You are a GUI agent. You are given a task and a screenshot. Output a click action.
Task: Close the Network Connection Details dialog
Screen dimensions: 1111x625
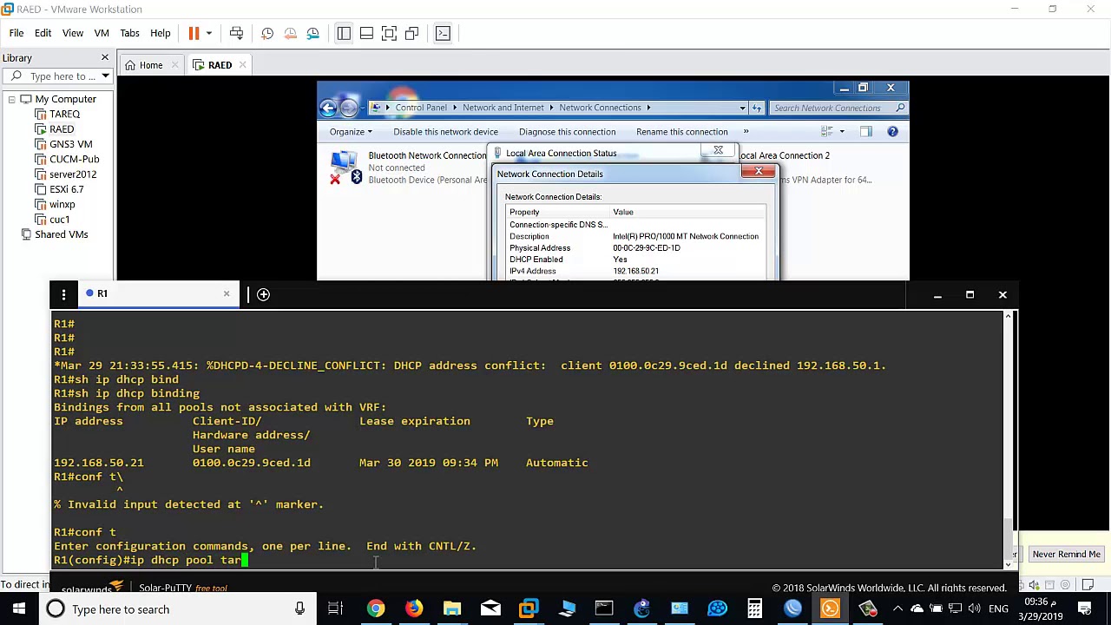pyautogui.click(x=759, y=171)
